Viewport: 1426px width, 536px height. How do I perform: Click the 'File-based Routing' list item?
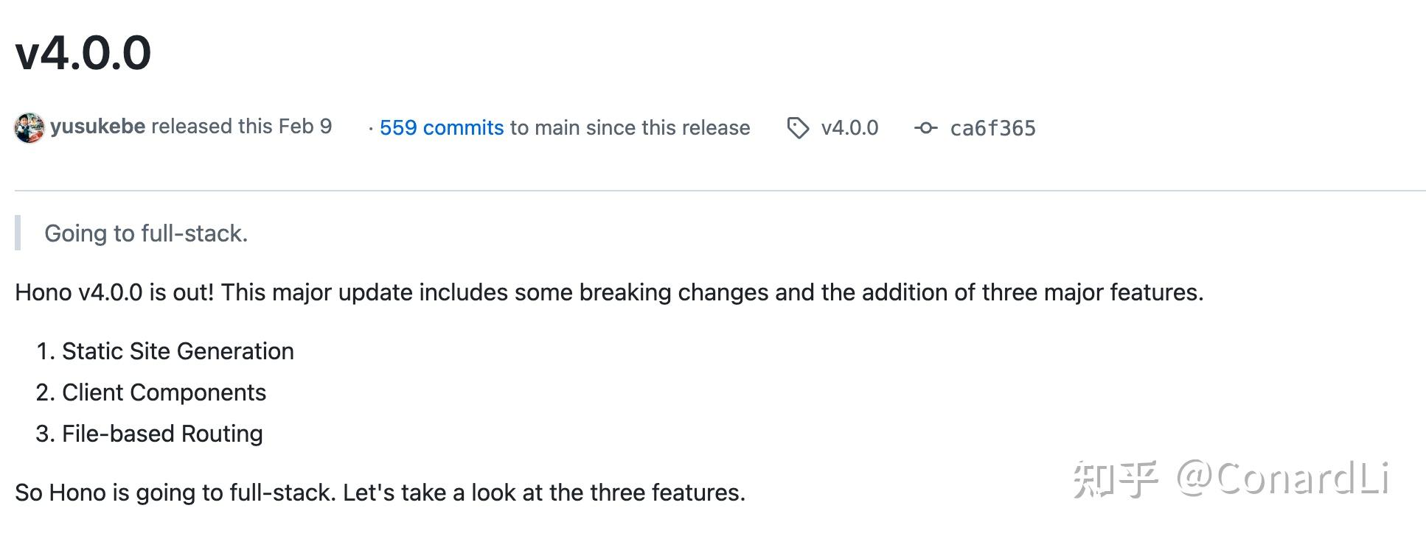click(162, 434)
